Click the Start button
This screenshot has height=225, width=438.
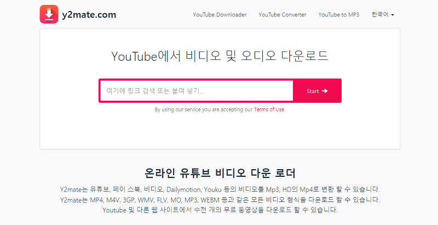[317, 91]
